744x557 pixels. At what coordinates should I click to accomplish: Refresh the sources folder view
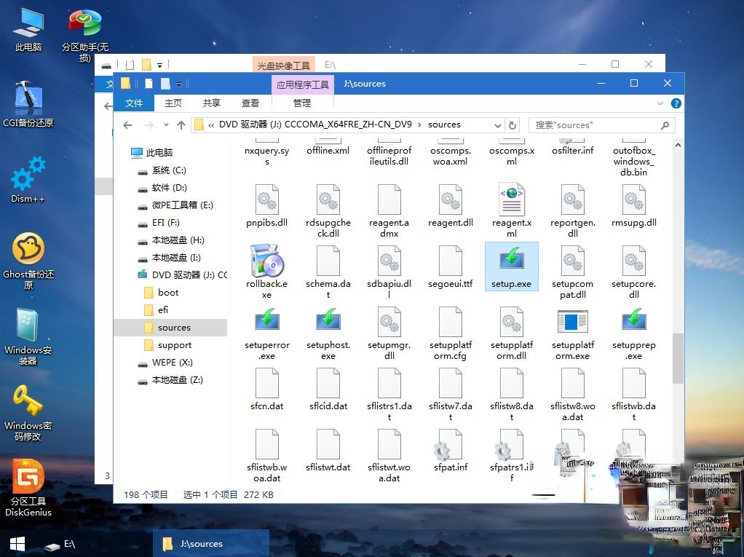pos(513,125)
